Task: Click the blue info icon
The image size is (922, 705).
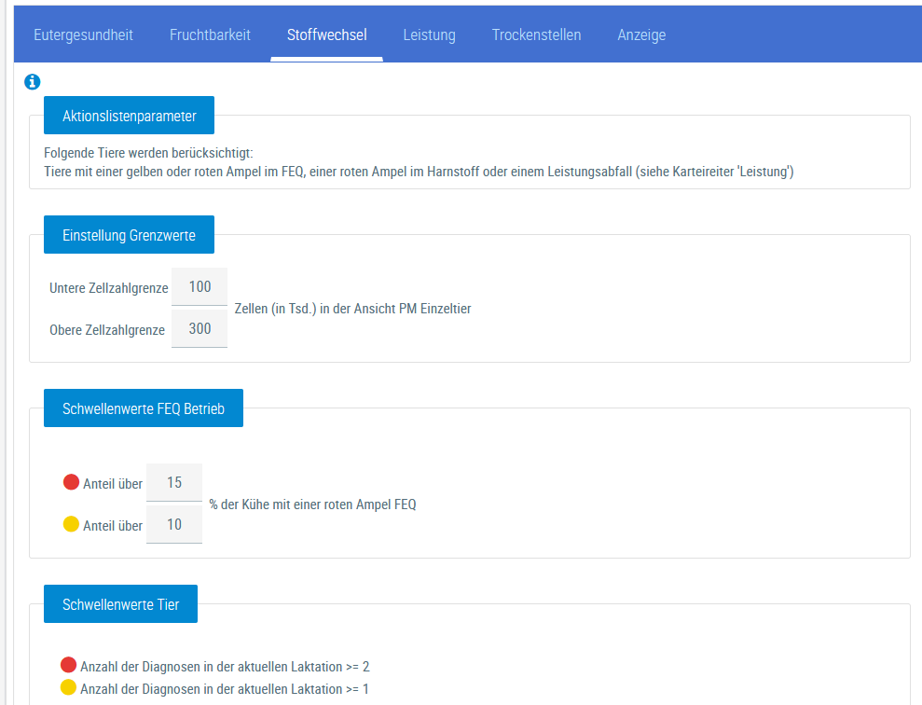Action: (33, 82)
